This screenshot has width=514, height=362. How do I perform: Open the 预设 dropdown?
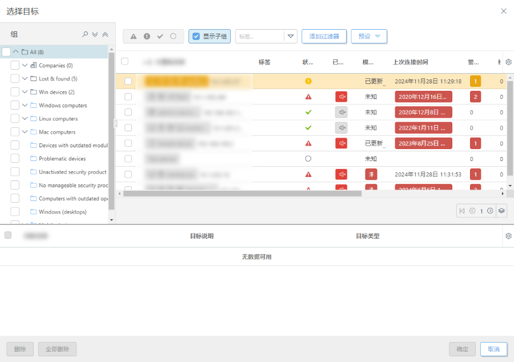coord(369,37)
